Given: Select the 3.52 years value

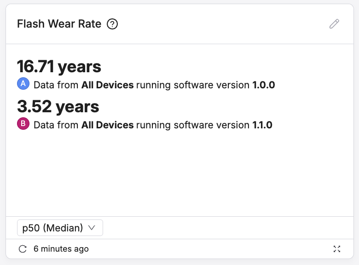Looking at the screenshot, I should (x=58, y=107).
